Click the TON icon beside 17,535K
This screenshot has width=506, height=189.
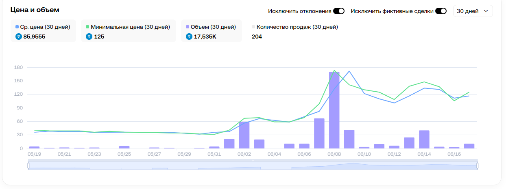click(189, 37)
